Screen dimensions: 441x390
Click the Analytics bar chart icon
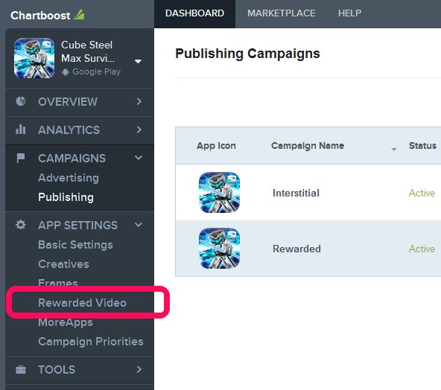[21, 130]
